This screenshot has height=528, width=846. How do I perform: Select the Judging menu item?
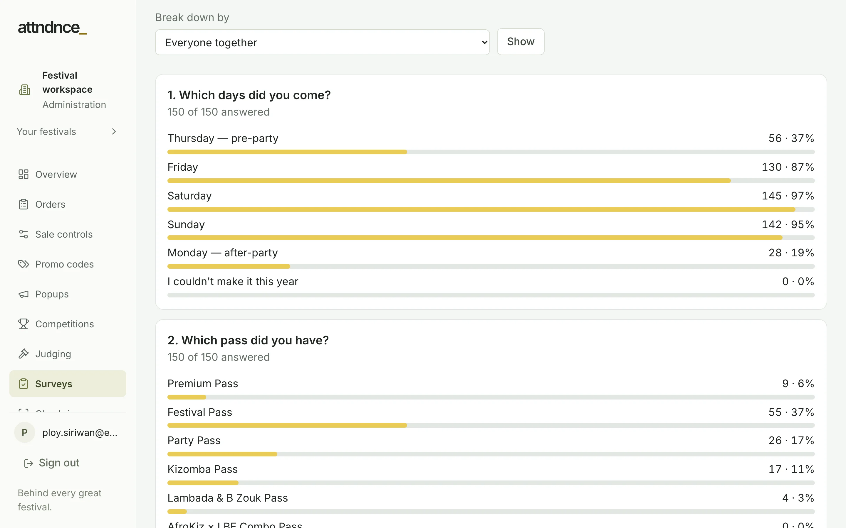point(68,354)
